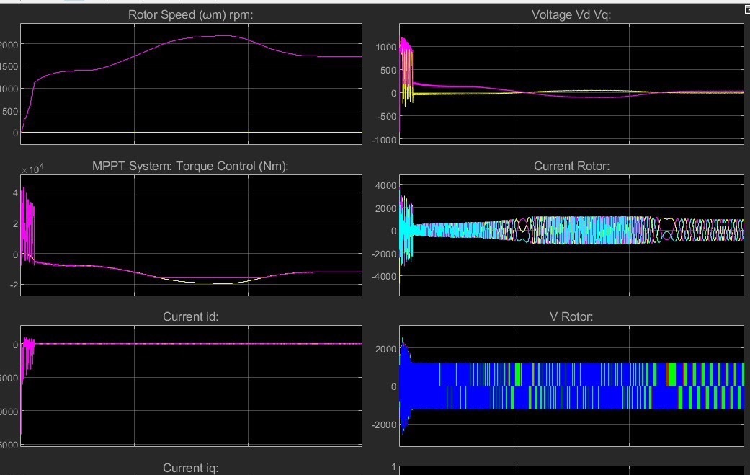Click the ×10⁴ exponent label on Torque plot
Image resolution: width=750 pixels, height=475 pixels.
click(32, 169)
